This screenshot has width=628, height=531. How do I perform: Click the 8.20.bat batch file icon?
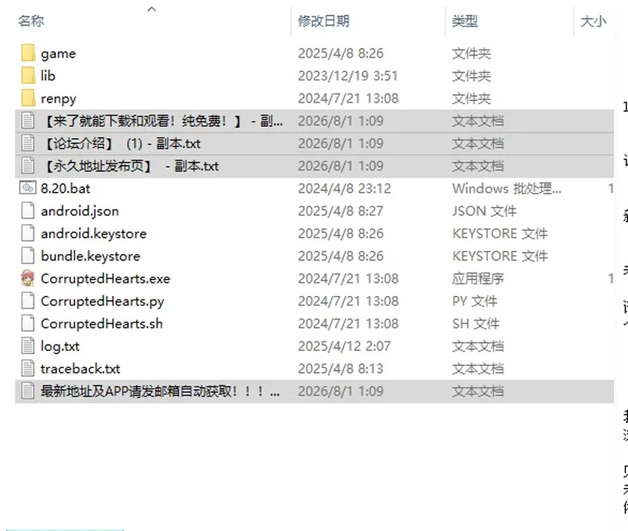pos(27,188)
